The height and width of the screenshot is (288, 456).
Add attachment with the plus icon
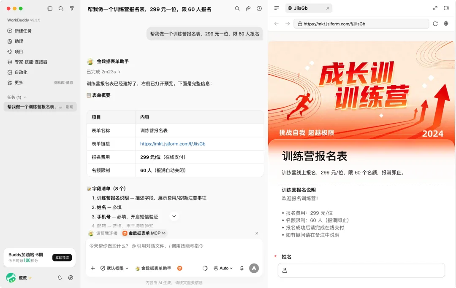click(x=93, y=268)
